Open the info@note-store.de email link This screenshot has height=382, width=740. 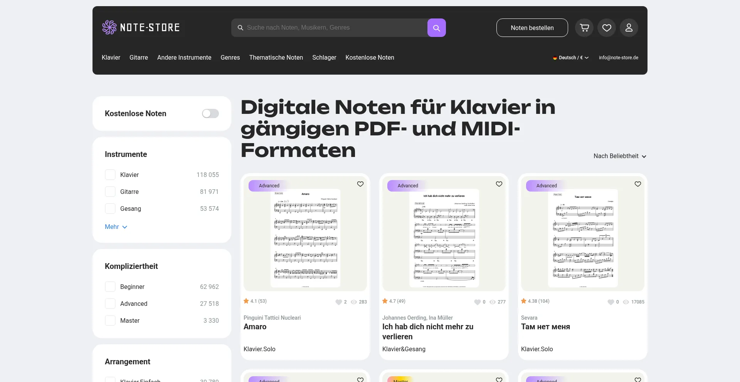tap(618, 57)
